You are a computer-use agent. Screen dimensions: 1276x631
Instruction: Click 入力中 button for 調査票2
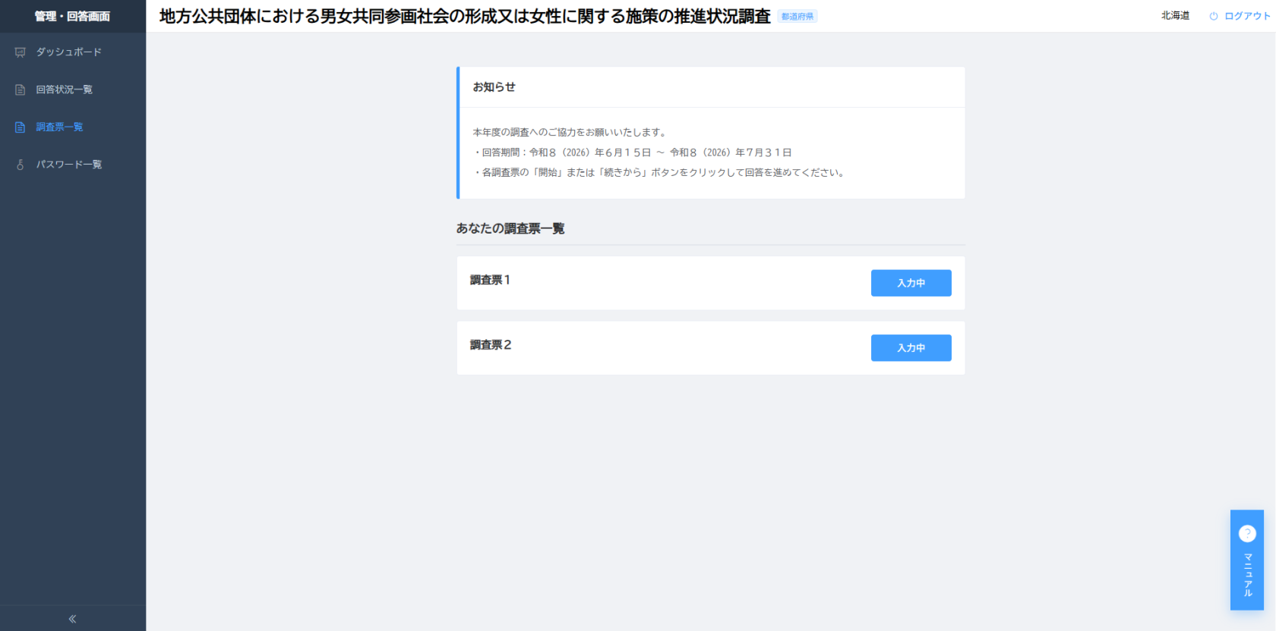(911, 348)
